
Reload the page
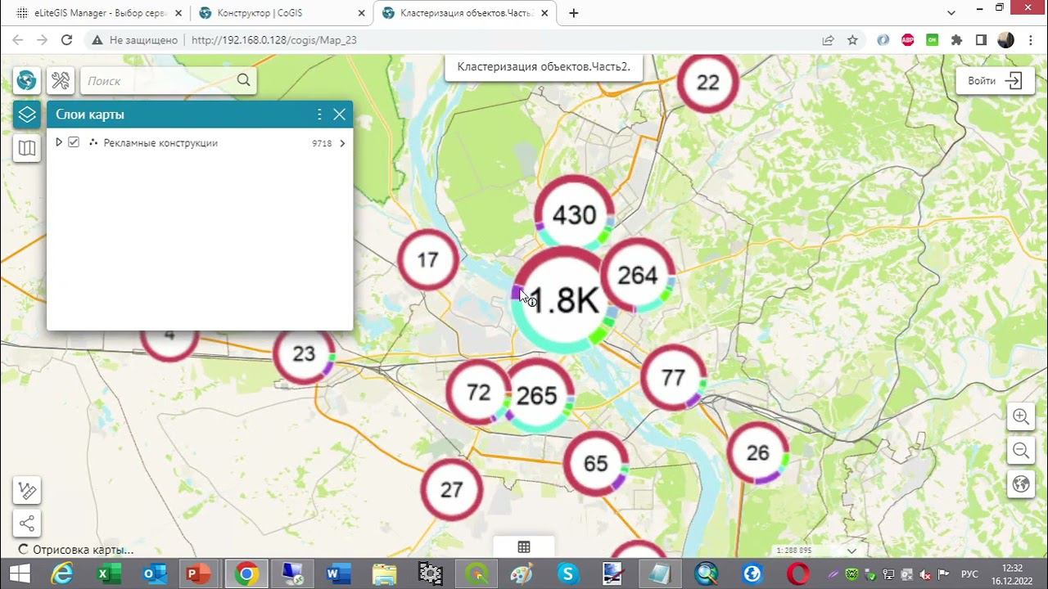[67, 39]
